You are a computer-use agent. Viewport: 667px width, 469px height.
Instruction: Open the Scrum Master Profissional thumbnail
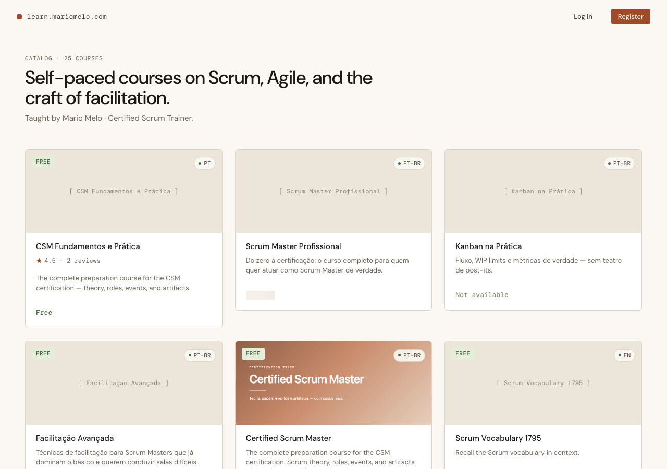coord(333,191)
